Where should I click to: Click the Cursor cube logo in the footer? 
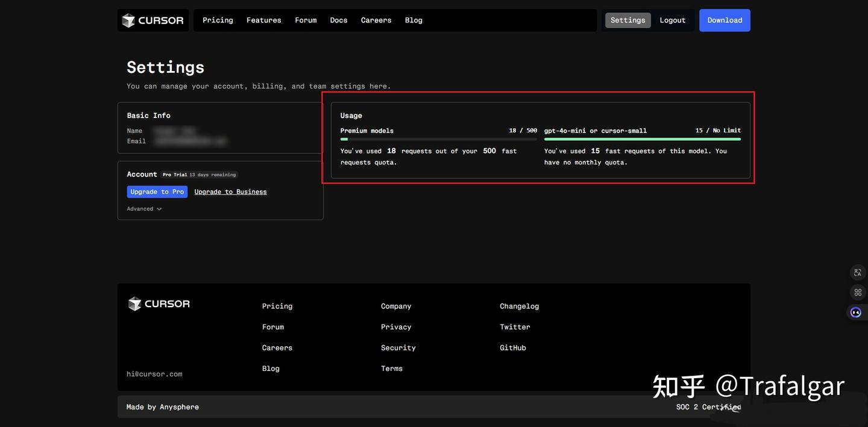point(134,304)
